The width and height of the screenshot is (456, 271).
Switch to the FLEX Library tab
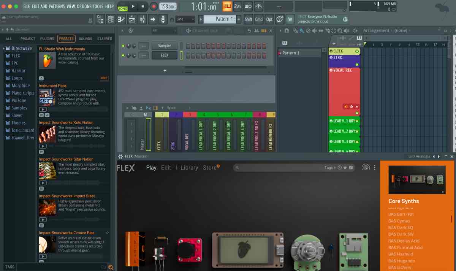tap(189, 168)
